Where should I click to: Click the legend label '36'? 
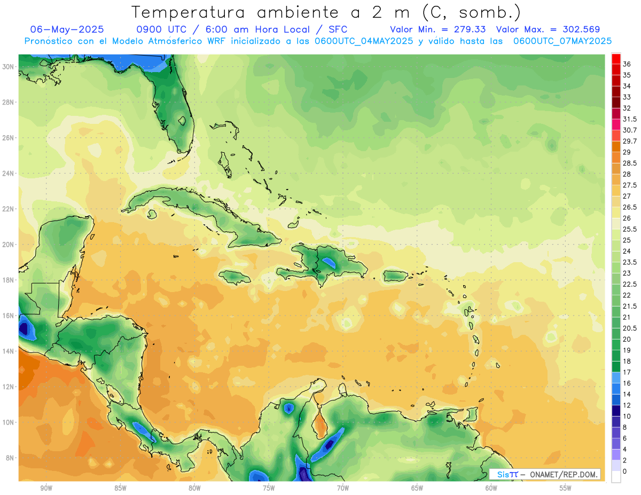click(x=627, y=64)
